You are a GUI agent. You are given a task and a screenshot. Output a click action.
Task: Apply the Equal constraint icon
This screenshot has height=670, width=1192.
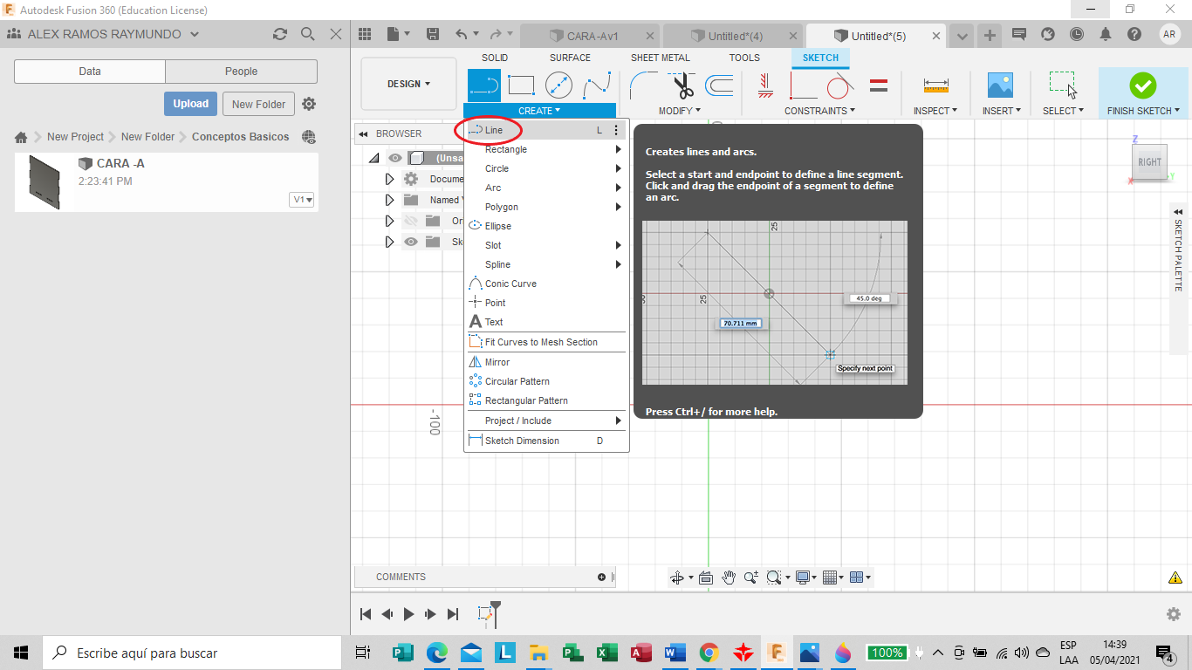879,85
